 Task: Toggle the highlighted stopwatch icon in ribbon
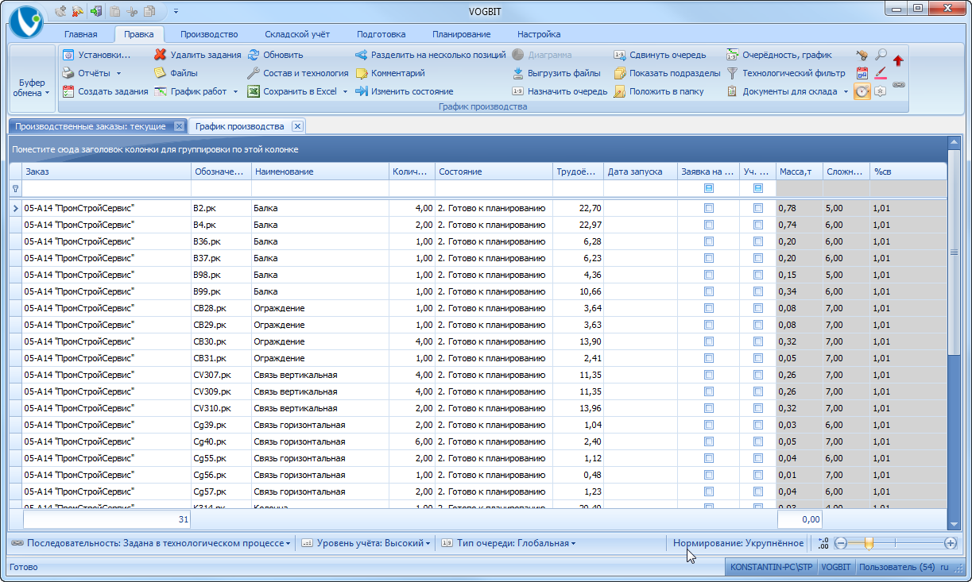(x=862, y=91)
